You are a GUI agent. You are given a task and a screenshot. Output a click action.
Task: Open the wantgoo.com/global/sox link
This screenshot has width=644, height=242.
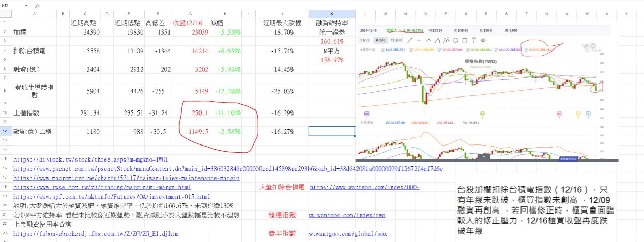[x=348, y=234]
